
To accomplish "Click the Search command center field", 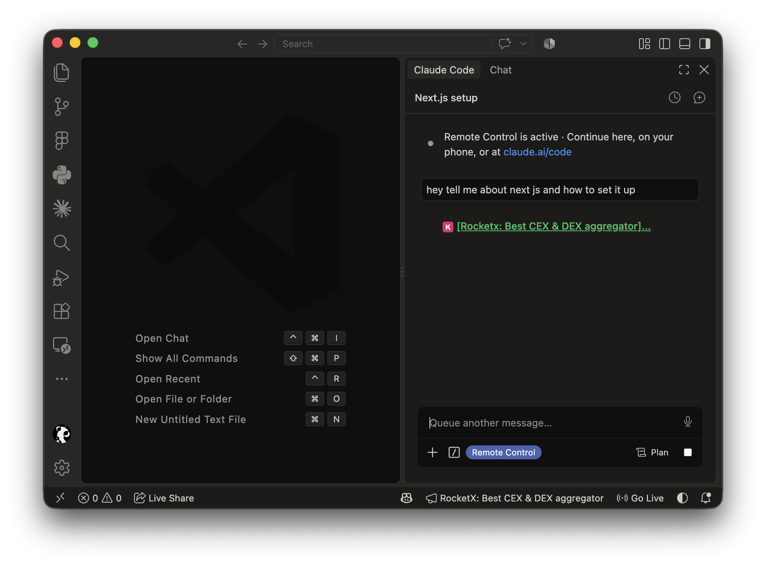I will pyautogui.click(x=383, y=44).
